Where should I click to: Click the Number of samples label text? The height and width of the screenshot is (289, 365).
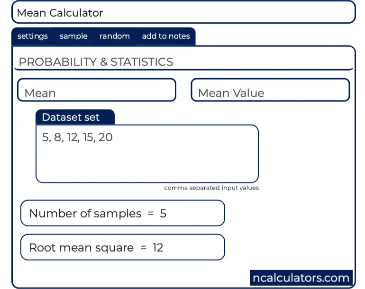tap(85, 214)
